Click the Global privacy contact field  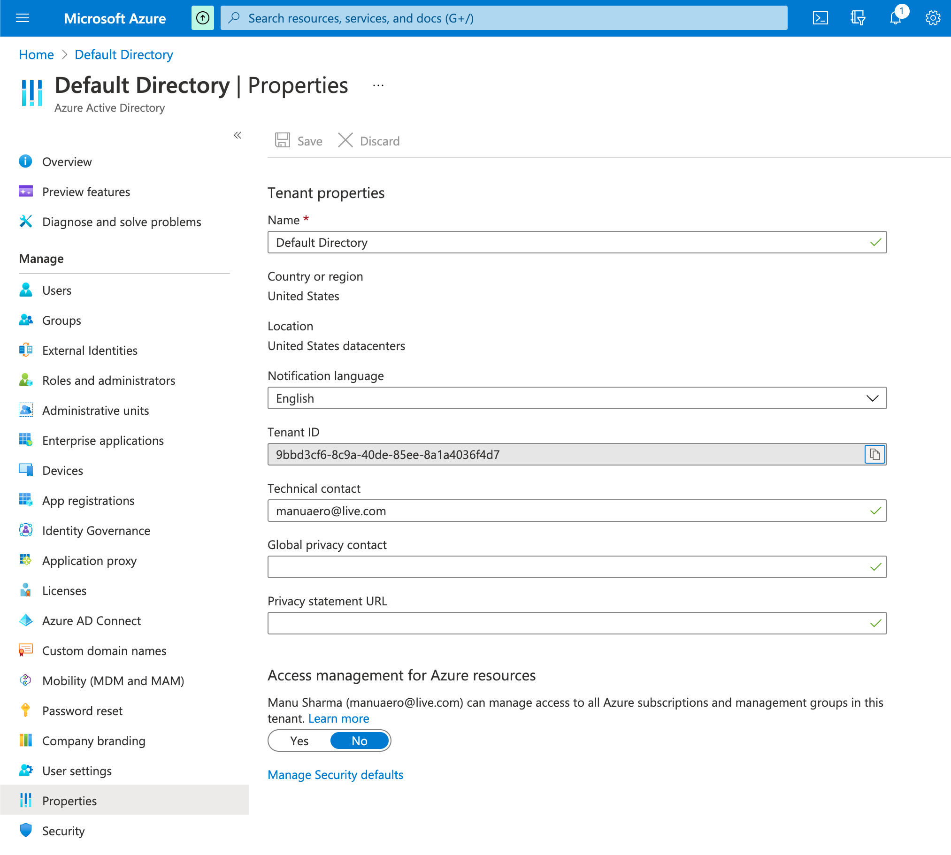[577, 567]
